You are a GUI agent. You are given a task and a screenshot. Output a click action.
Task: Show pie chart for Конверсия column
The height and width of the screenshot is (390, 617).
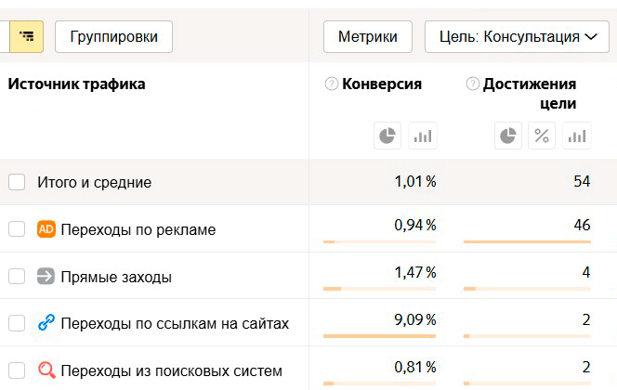(x=388, y=136)
